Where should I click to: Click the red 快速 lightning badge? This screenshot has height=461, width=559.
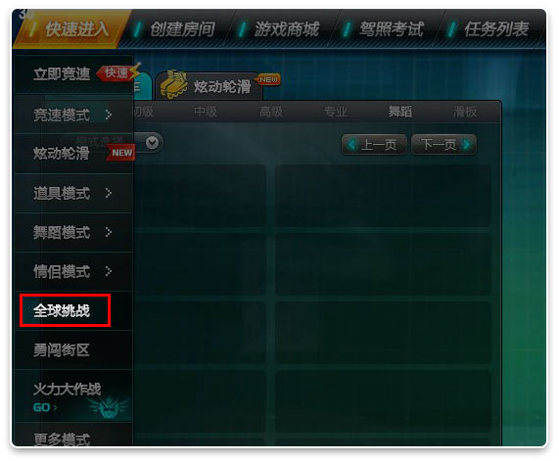click(x=118, y=72)
